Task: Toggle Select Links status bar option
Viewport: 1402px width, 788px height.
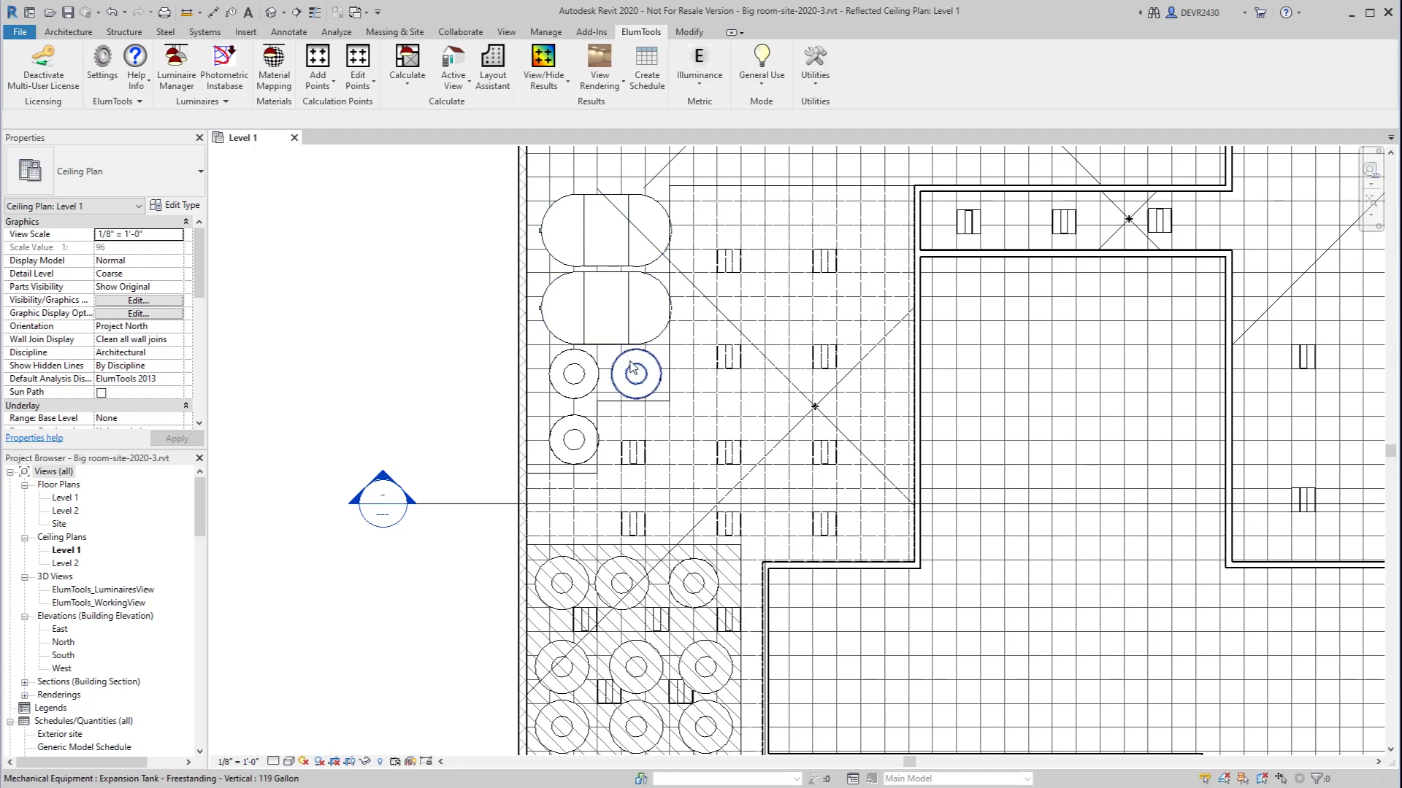Action: point(1205,779)
